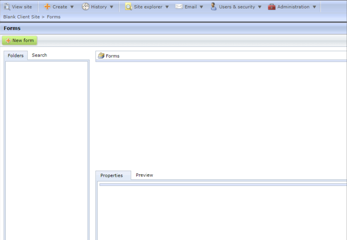
Task: Click the red Administration toolbox icon
Action: click(x=272, y=7)
